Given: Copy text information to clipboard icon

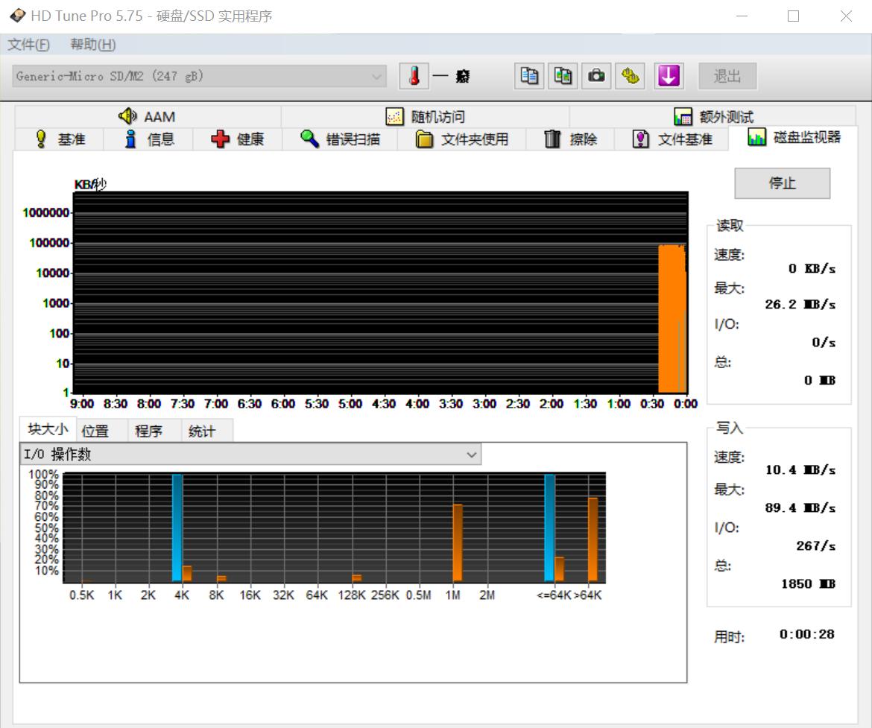Looking at the screenshot, I should (x=529, y=75).
